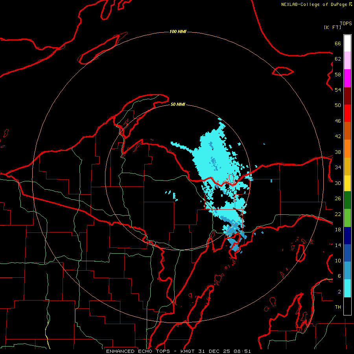The image size is (354, 354).
Task: Click the 58 legend value
Action: tap(338, 74)
